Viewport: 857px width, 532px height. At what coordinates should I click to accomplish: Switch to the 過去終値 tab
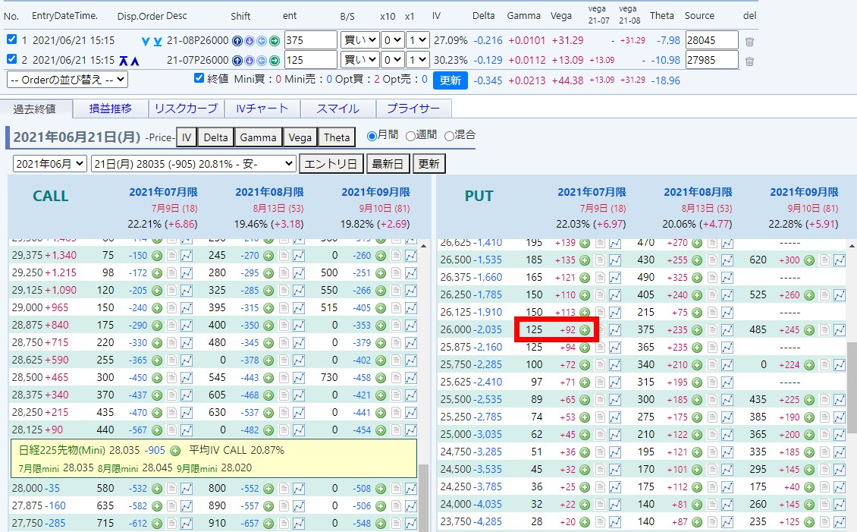pyautogui.click(x=36, y=109)
